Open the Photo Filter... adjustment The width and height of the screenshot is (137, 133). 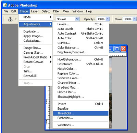(81, 92)
